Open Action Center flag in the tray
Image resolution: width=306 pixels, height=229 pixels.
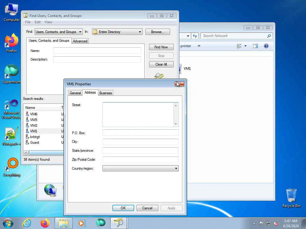pos(261,223)
